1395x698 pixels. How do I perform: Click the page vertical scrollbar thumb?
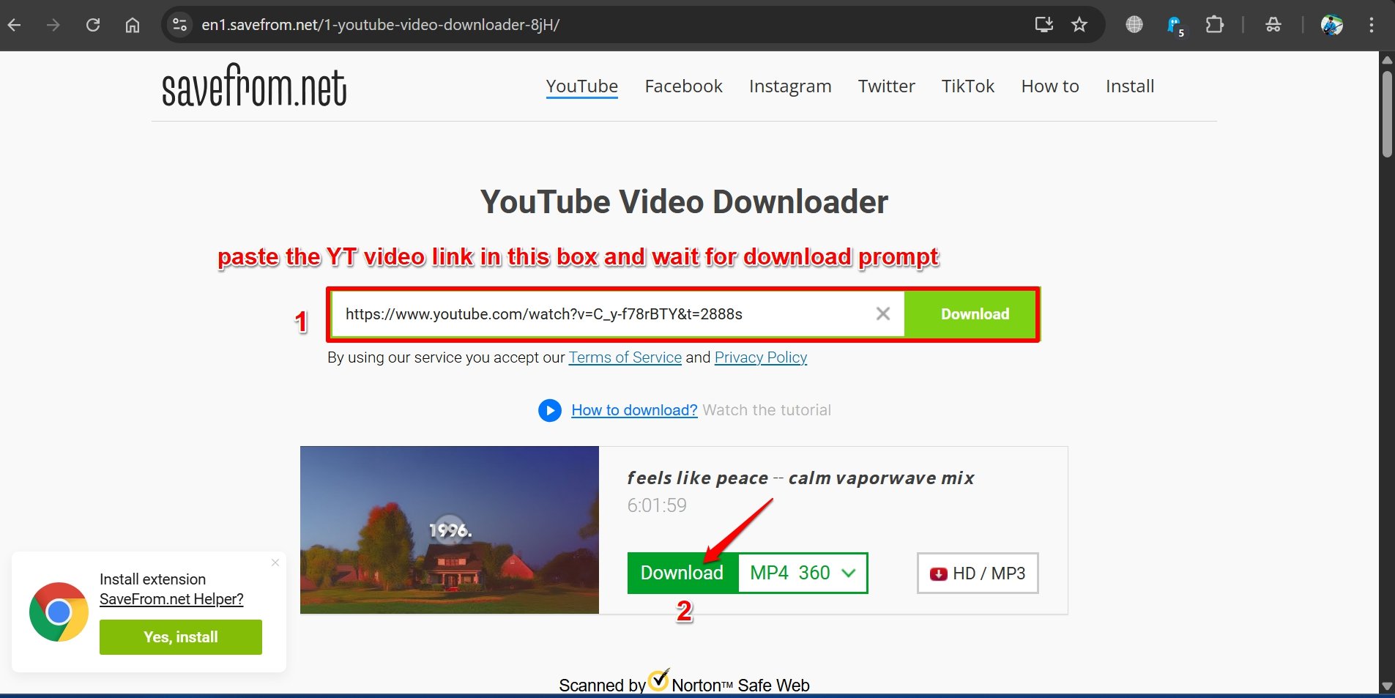(x=1387, y=114)
